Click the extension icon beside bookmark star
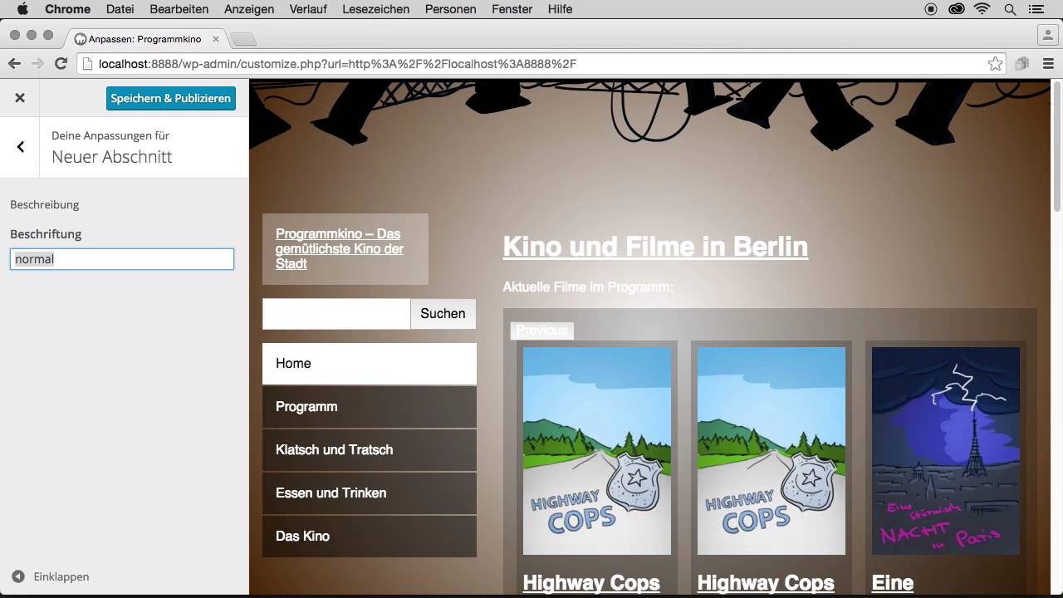 click(x=1022, y=64)
